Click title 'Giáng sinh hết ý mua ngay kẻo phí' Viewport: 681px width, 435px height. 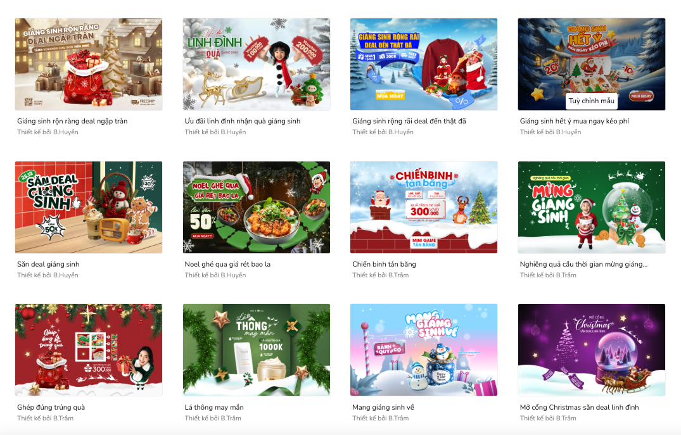(x=574, y=121)
